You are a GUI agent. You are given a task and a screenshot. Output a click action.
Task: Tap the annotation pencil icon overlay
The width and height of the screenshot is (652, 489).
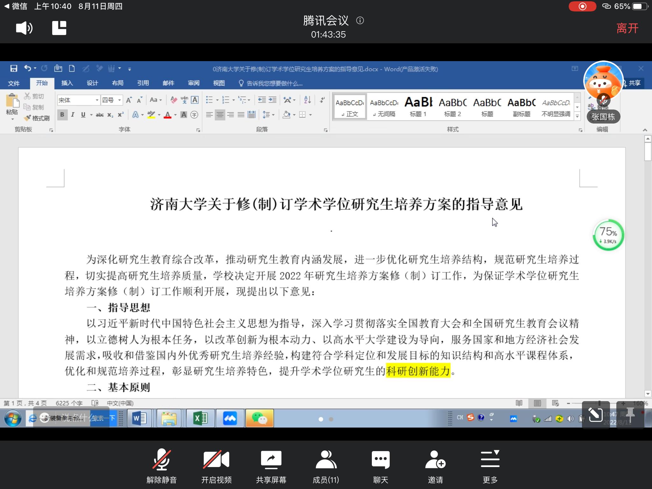(596, 415)
